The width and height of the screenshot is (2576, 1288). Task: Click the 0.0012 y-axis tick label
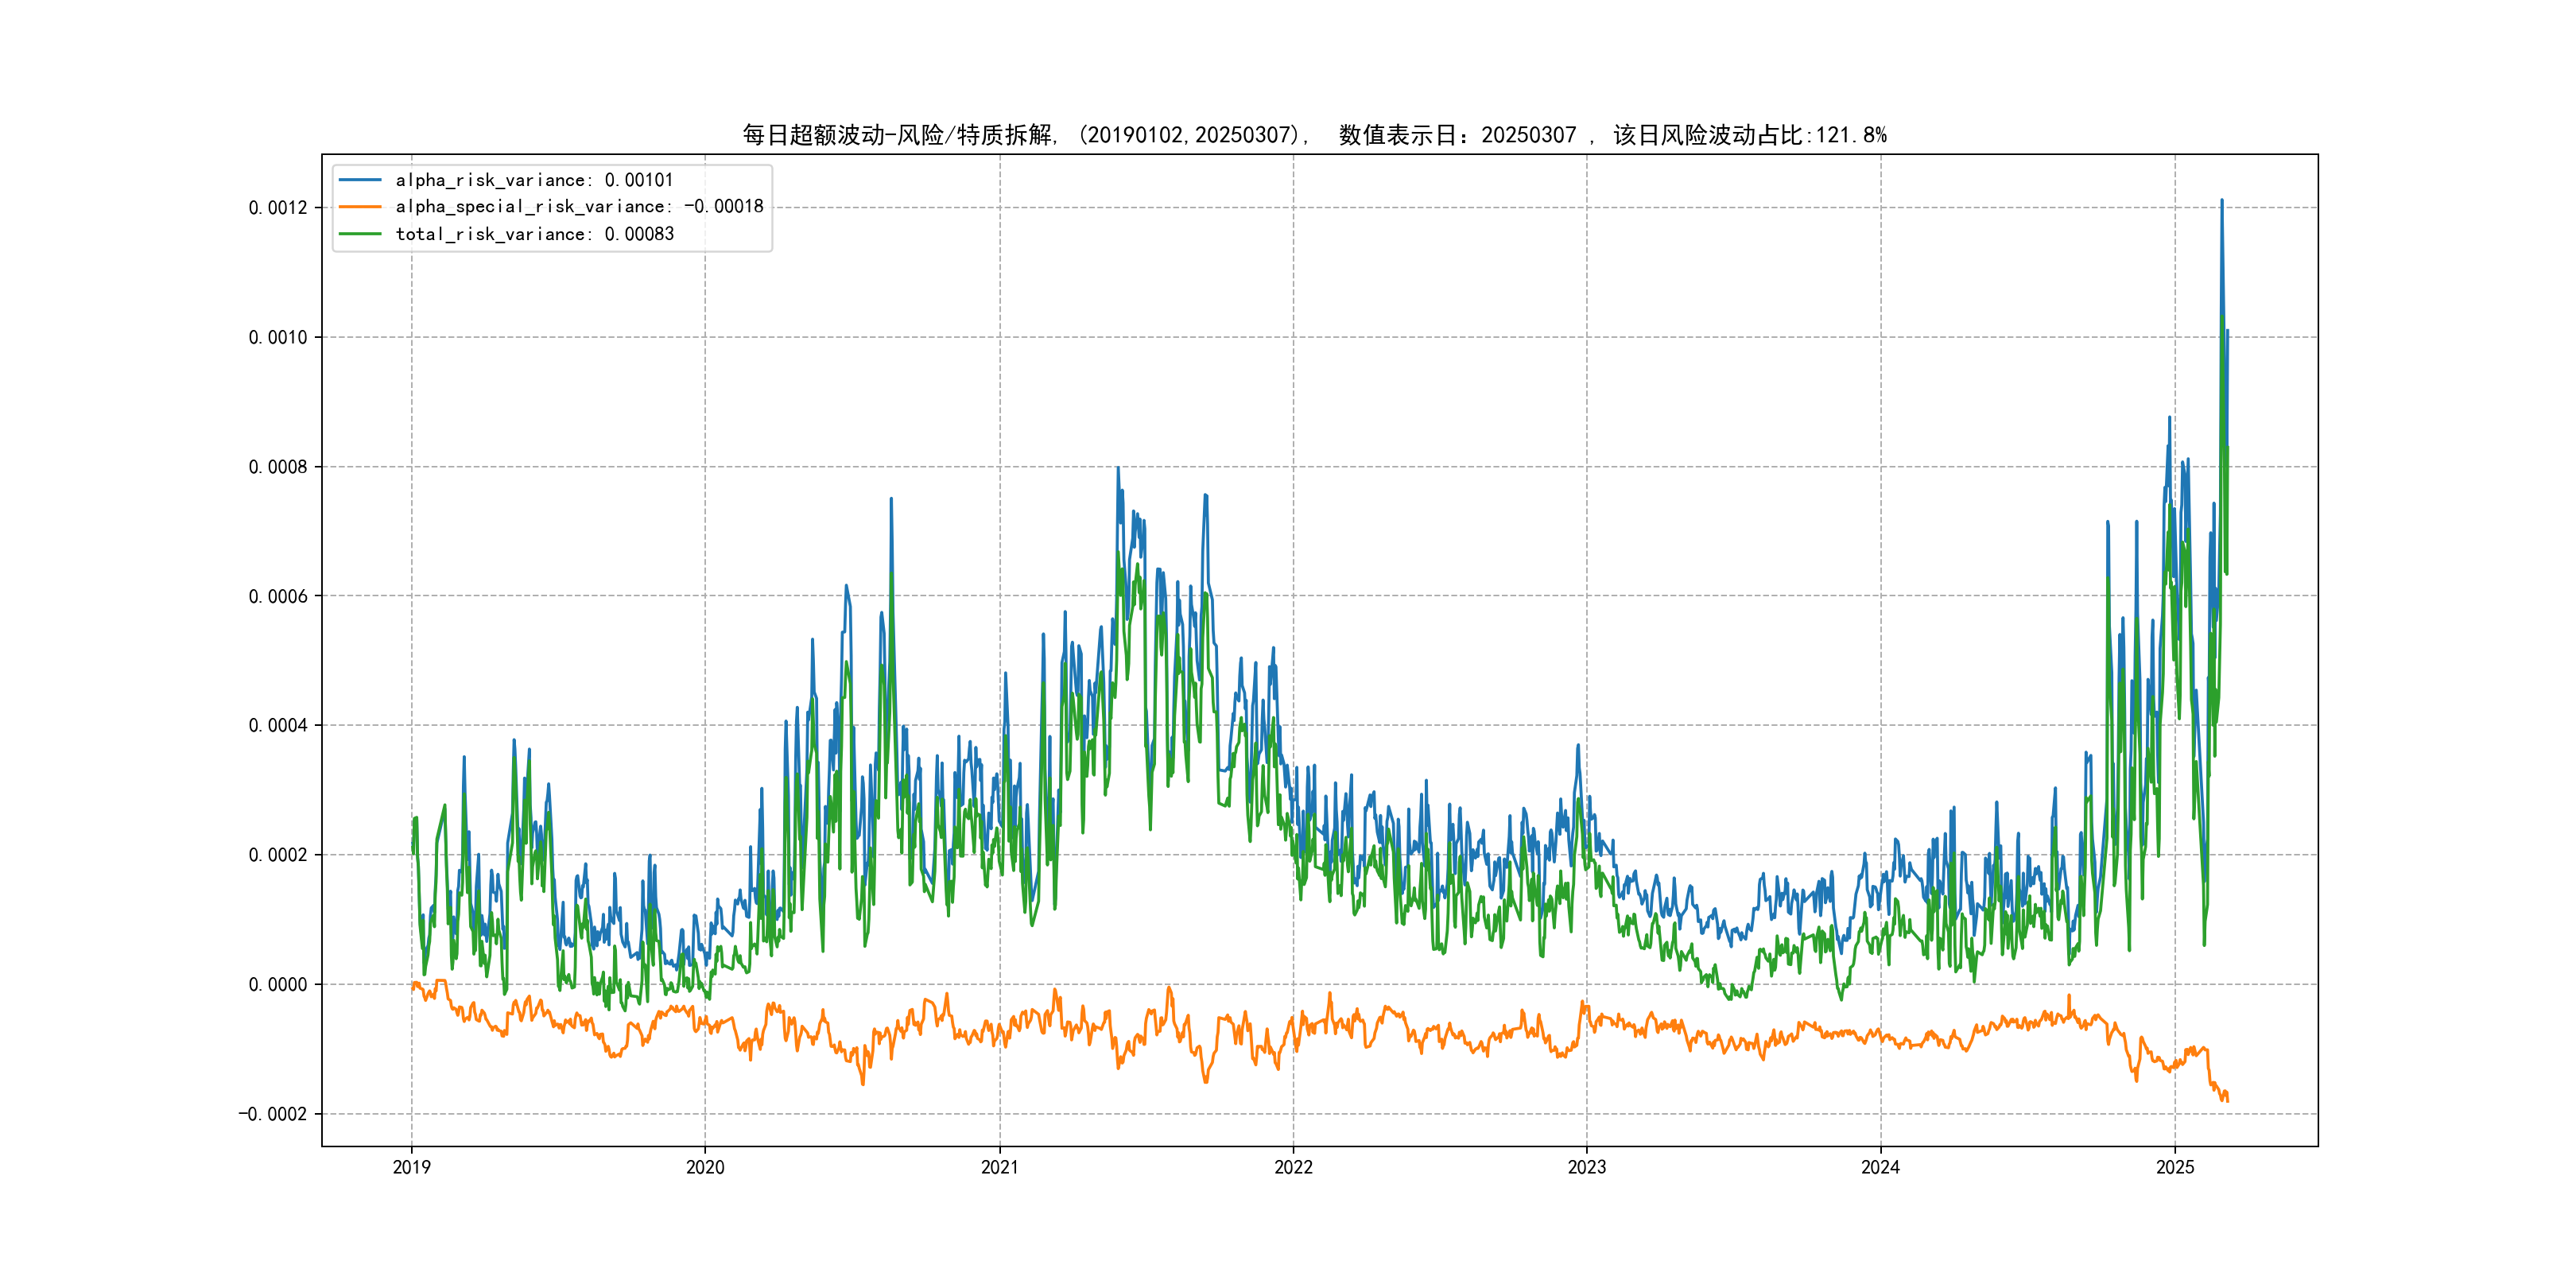(278, 208)
